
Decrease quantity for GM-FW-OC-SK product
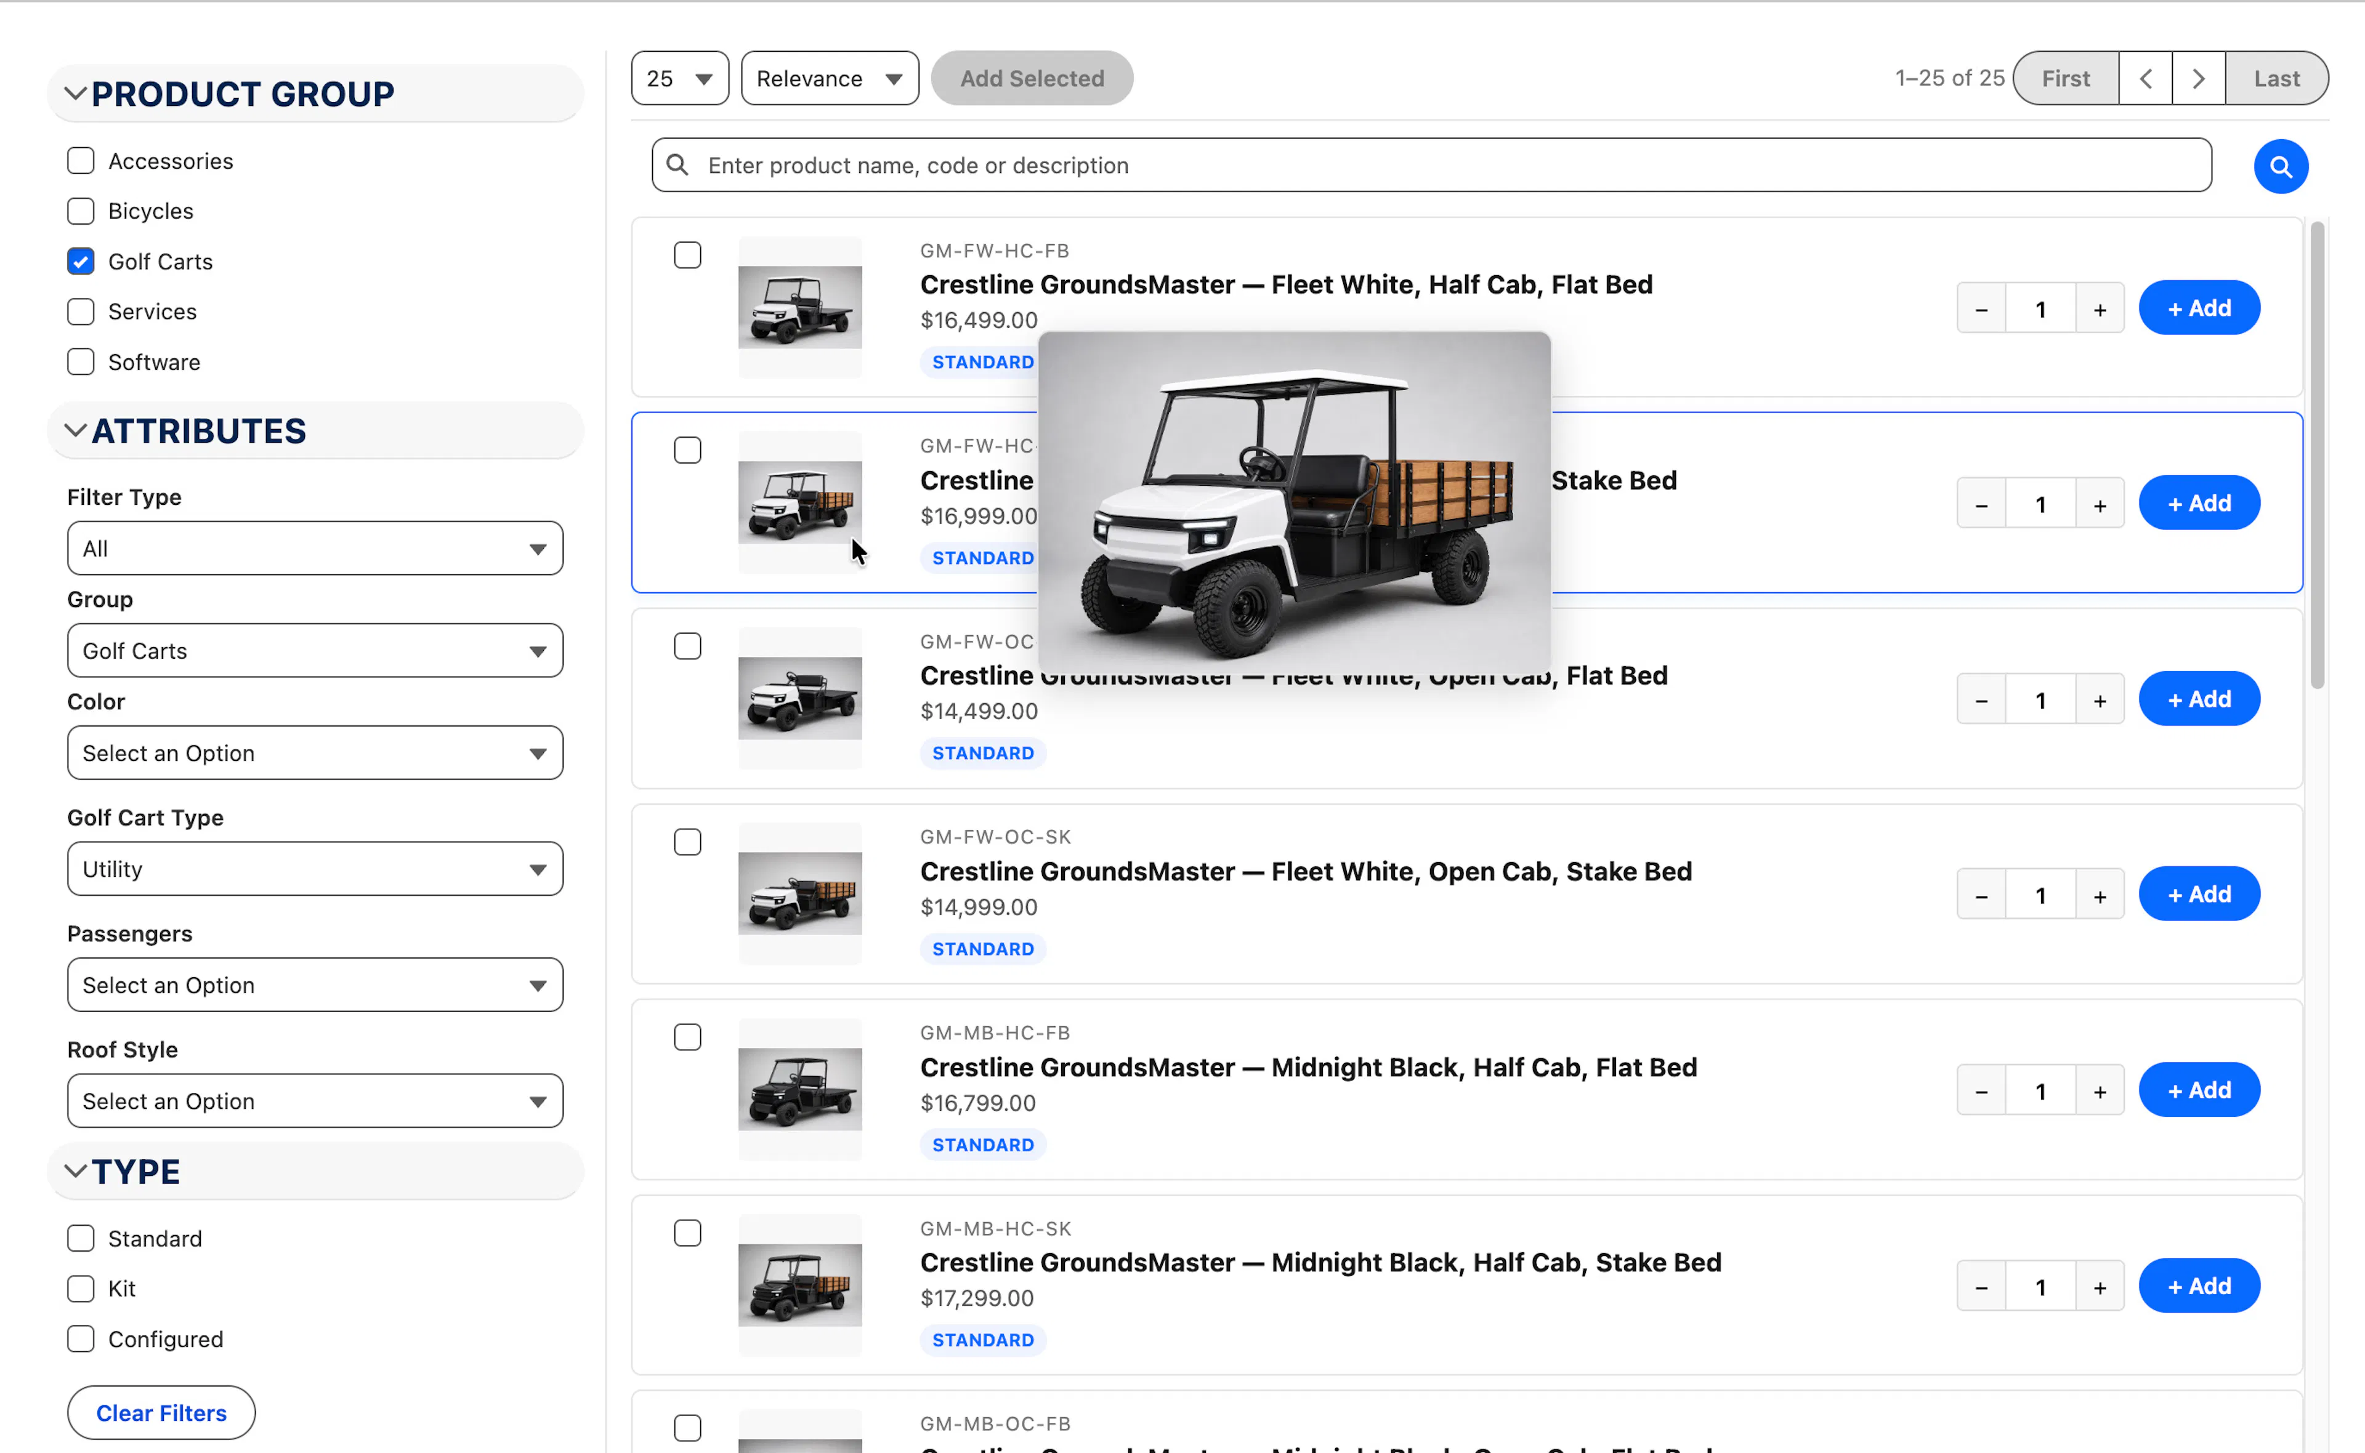pos(1981,896)
